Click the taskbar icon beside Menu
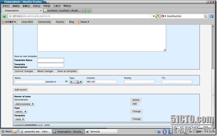217x136 pixels. click(15, 132)
